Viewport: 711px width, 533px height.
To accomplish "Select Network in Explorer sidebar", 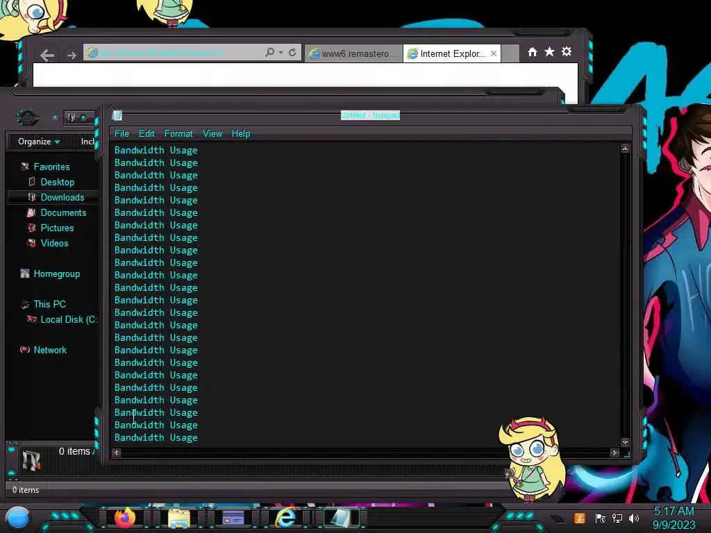I will click(x=50, y=350).
